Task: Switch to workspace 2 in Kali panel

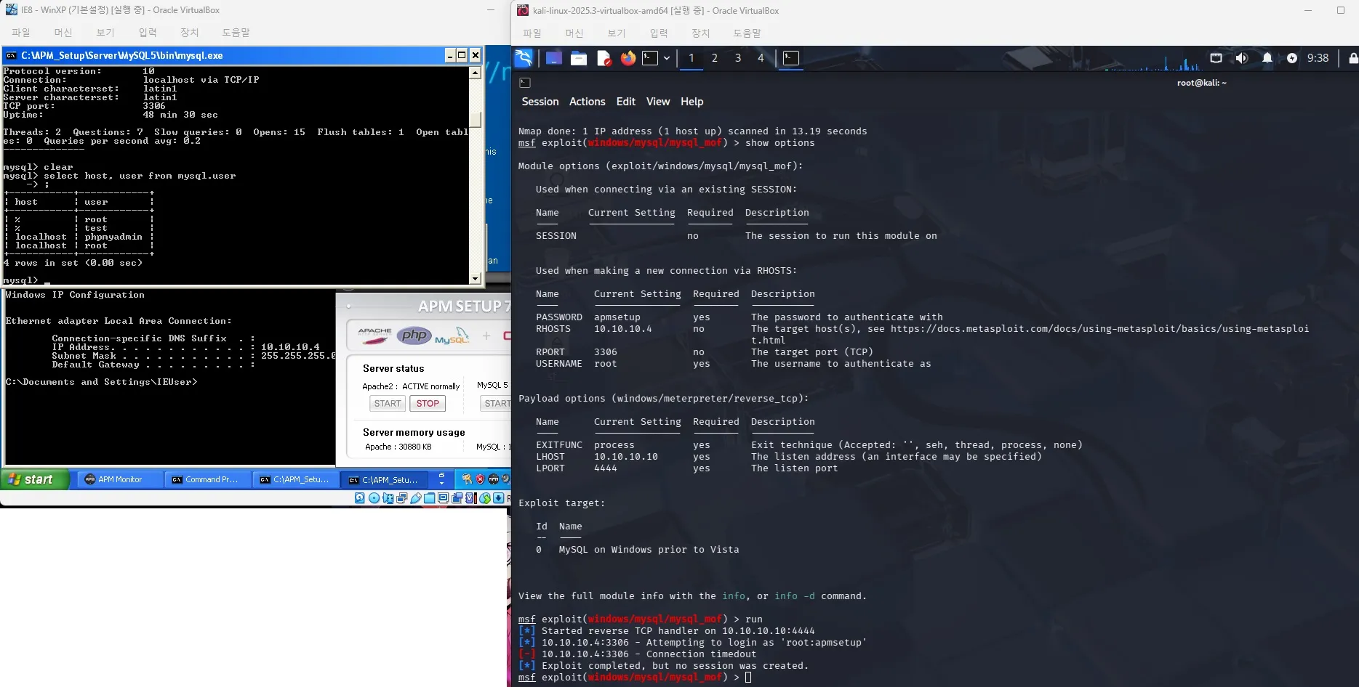Action: (715, 58)
